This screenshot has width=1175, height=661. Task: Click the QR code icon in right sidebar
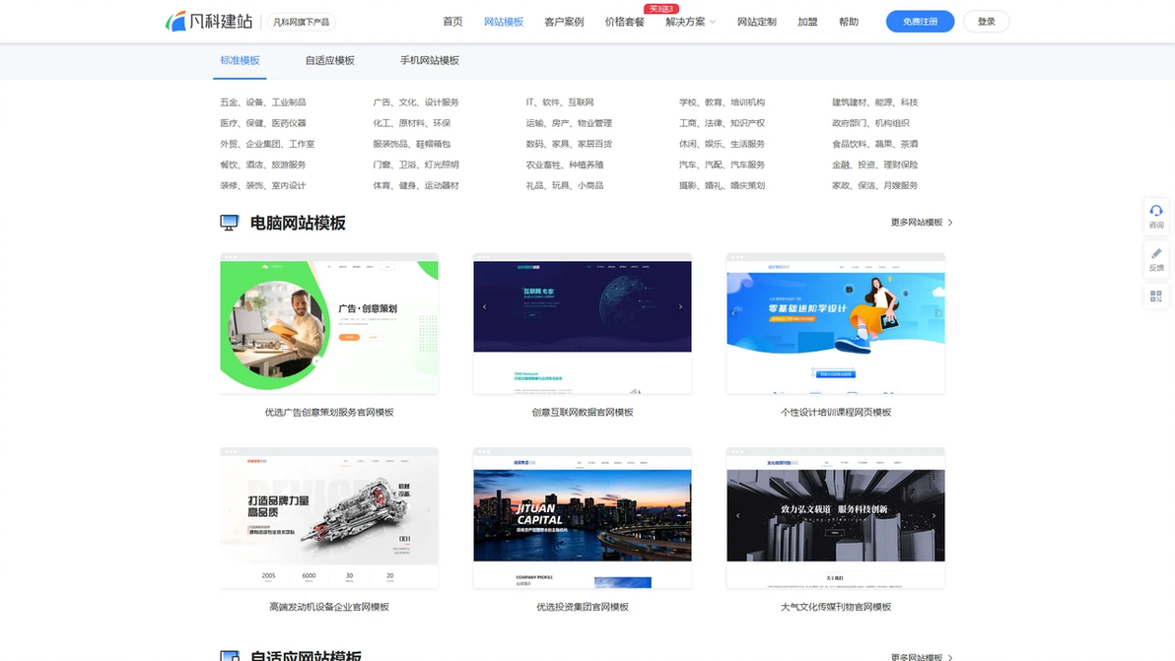[x=1155, y=296]
